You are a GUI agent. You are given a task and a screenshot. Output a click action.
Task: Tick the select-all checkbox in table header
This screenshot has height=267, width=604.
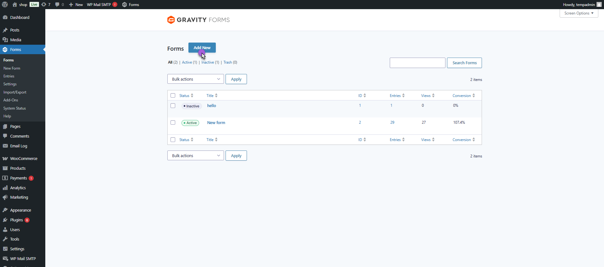click(173, 96)
